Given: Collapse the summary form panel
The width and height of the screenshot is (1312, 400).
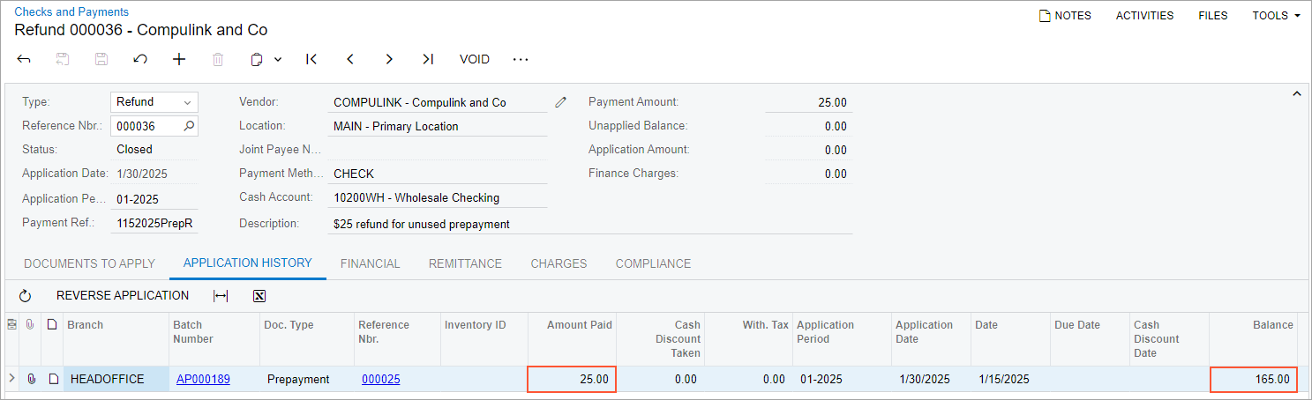Looking at the screenshot, I should 1296,93.
